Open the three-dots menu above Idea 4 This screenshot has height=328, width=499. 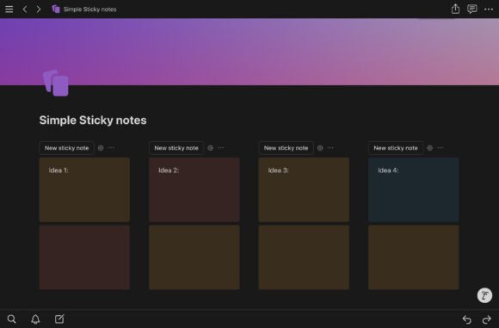point(440,148)
